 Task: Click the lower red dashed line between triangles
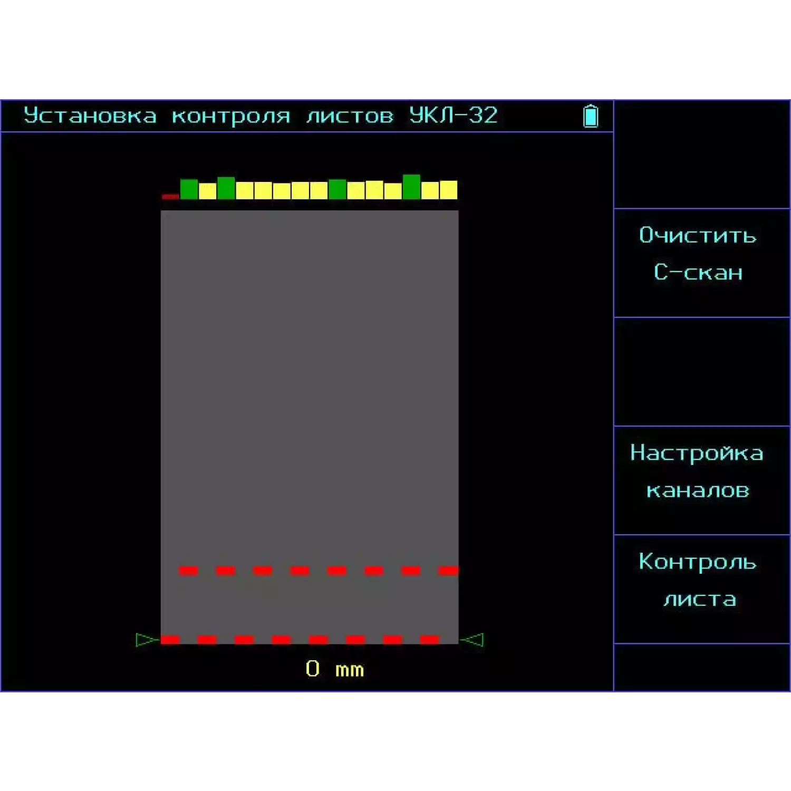300,640
